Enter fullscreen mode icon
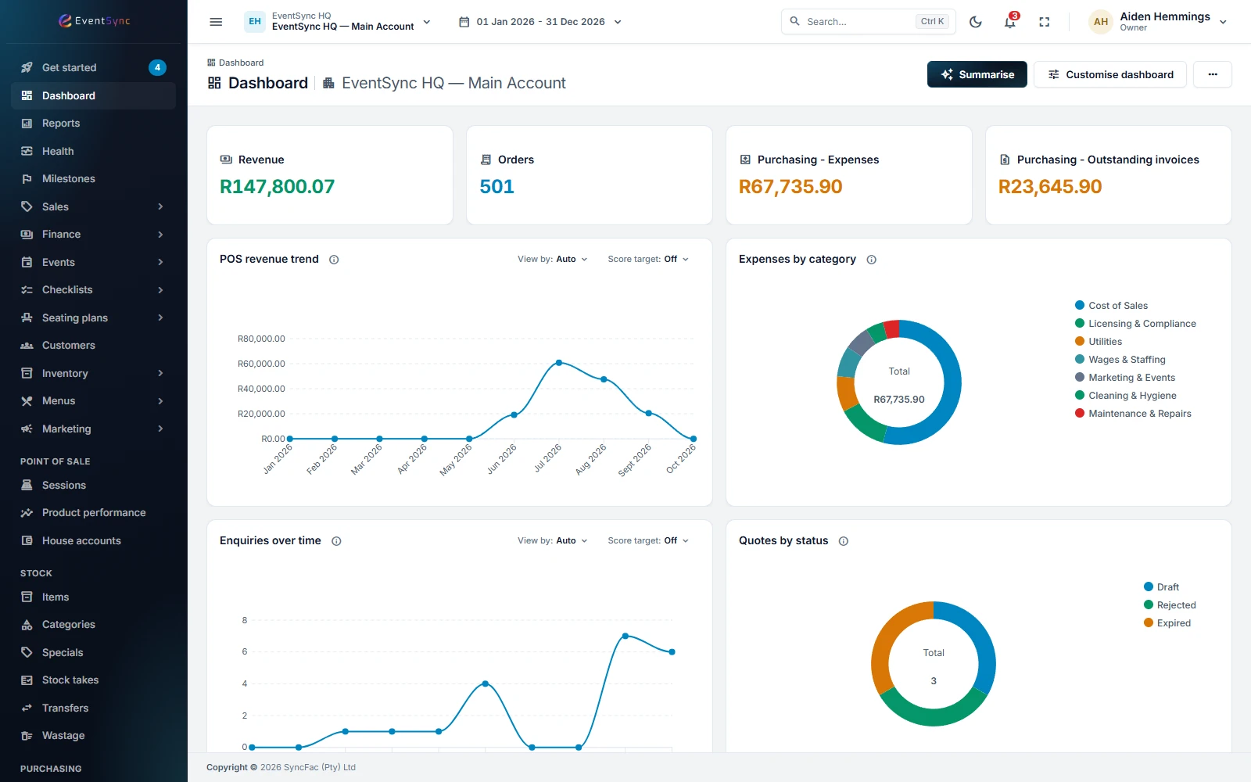This screenshot has width=1251, height=782. tap(1044, 22)
